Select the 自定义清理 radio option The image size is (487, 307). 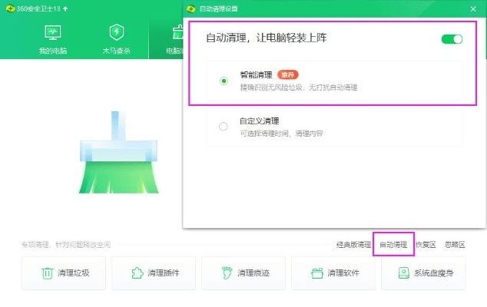pos(224,127)
